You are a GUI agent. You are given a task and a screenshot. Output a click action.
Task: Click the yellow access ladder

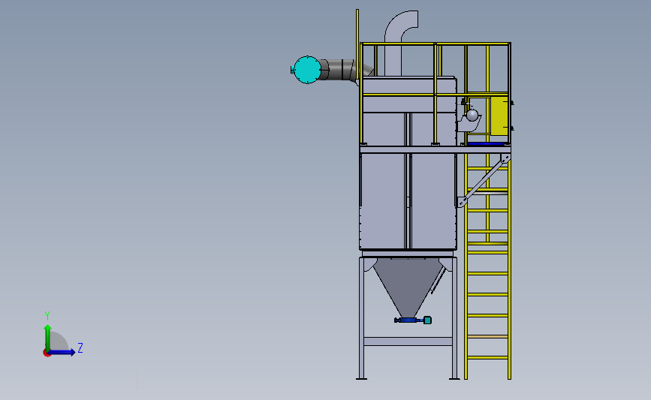click(487, 266)
